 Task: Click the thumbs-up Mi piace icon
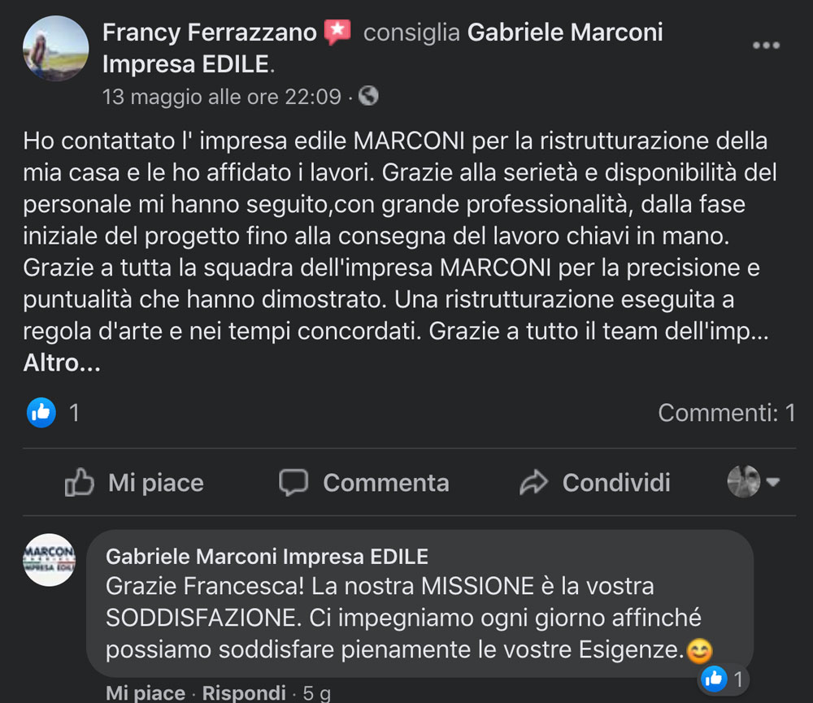tap(80, 483)
